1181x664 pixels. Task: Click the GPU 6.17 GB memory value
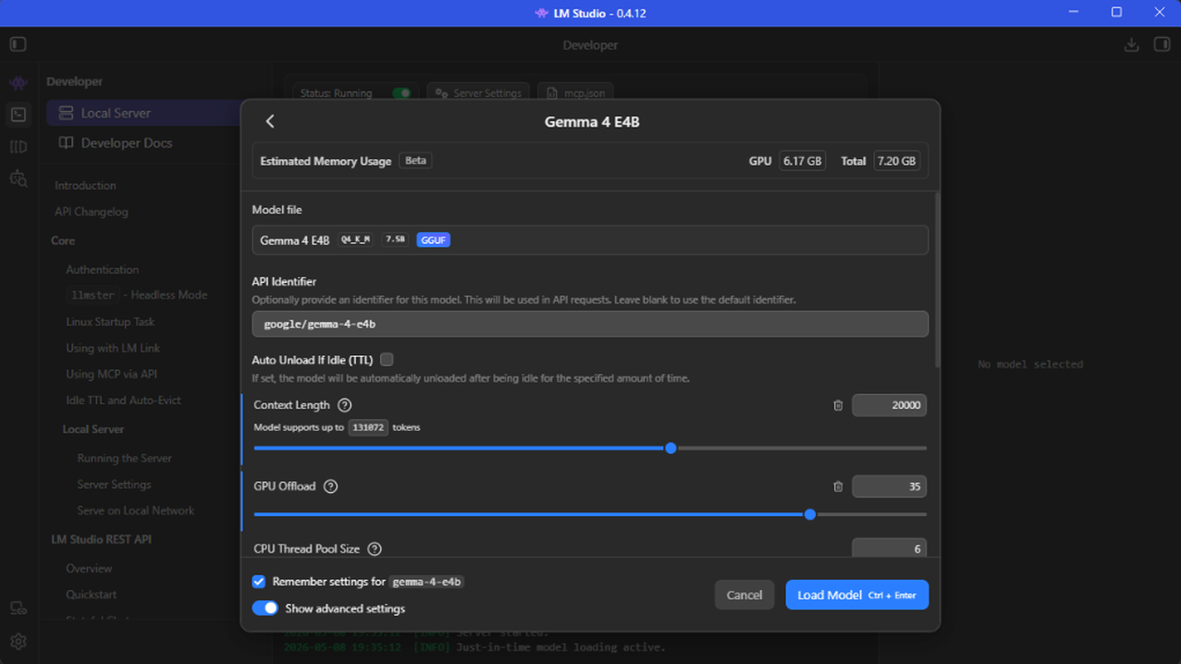point(802,161)
